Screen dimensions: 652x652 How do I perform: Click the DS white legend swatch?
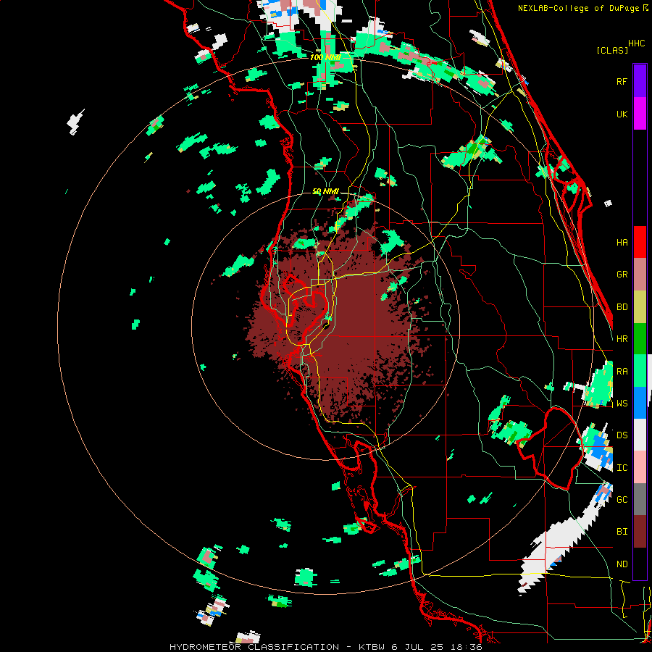[640, 435]
